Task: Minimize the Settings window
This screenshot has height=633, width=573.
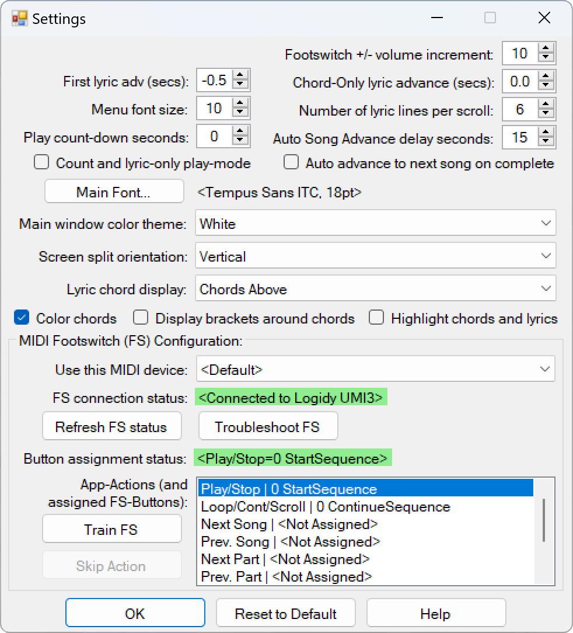Action: pos(437,18)
